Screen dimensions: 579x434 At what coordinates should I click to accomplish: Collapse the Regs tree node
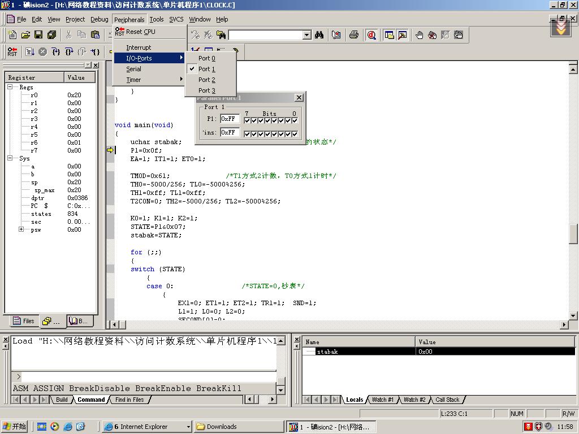(x=10, y=86)
